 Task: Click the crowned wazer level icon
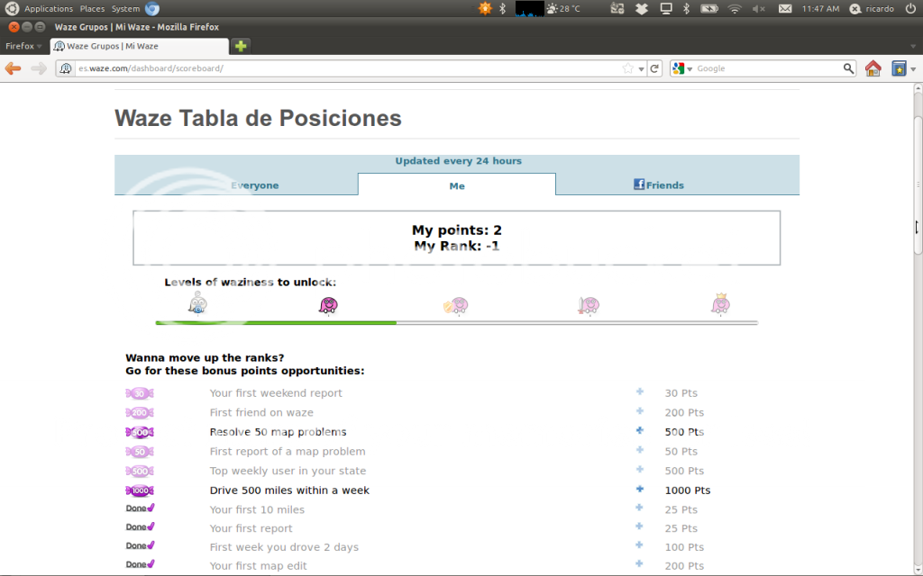(x=720, y=304)
